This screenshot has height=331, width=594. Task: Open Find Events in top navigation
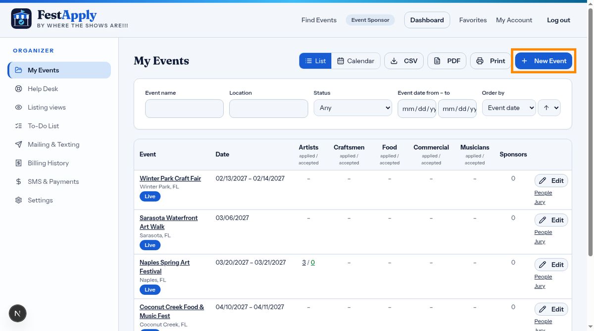pyautogui.click(x=319, y=20)
